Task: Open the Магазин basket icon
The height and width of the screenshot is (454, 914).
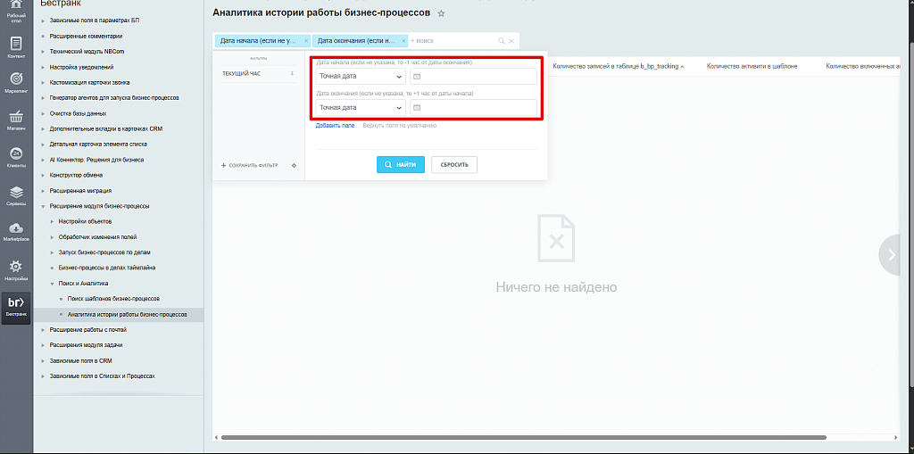Action: point(16,120)
